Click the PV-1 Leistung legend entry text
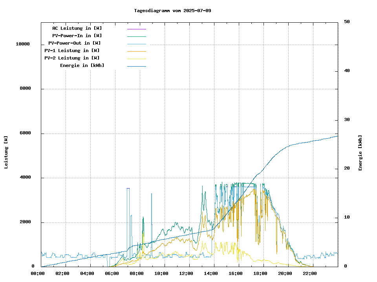This screenshot has height=282, width=377. coord(72,51)
